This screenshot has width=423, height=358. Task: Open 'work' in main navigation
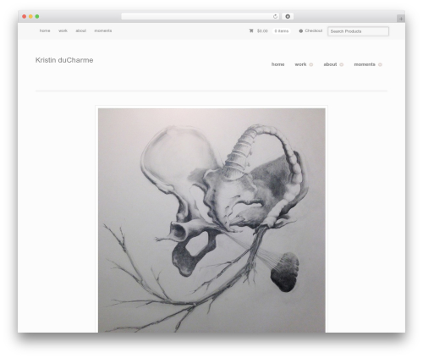pyautogui.click(x=300, y=64)
